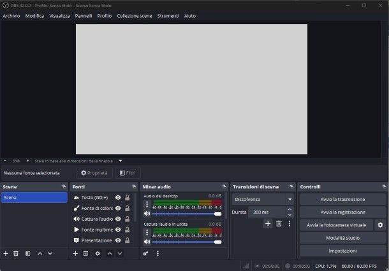389x271 pixels.
Task: Toggle lock on Cattura l'audio source
Action: point(128,219)
